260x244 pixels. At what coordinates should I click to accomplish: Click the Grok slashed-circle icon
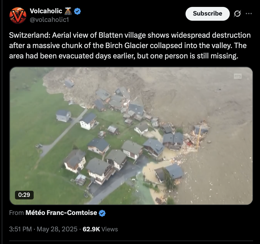[x=237, y=14]
